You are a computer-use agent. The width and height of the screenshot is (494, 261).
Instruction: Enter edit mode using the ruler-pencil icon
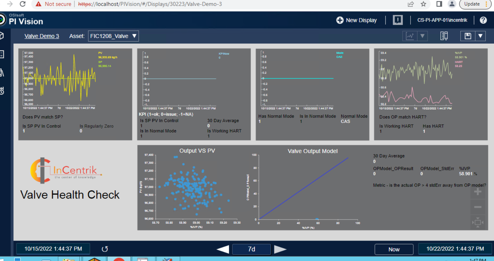tap(444, 36)
